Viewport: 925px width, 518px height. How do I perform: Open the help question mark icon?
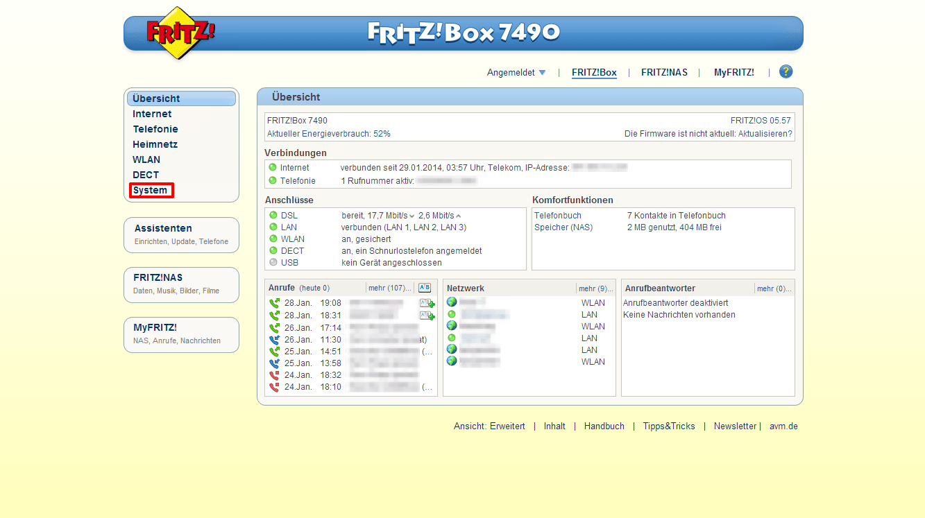click(786, 71)
